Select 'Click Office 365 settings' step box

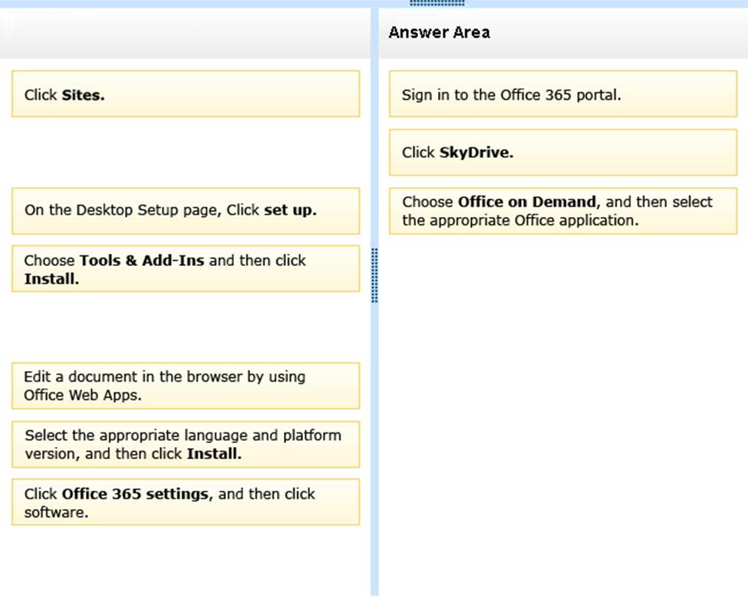(186, 502)
